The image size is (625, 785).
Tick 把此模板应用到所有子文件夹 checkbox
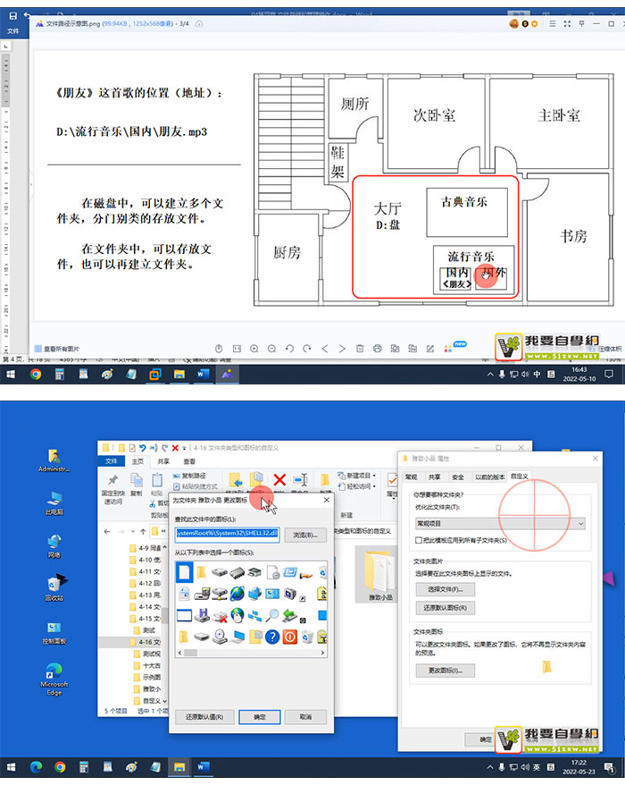(419, 540)
